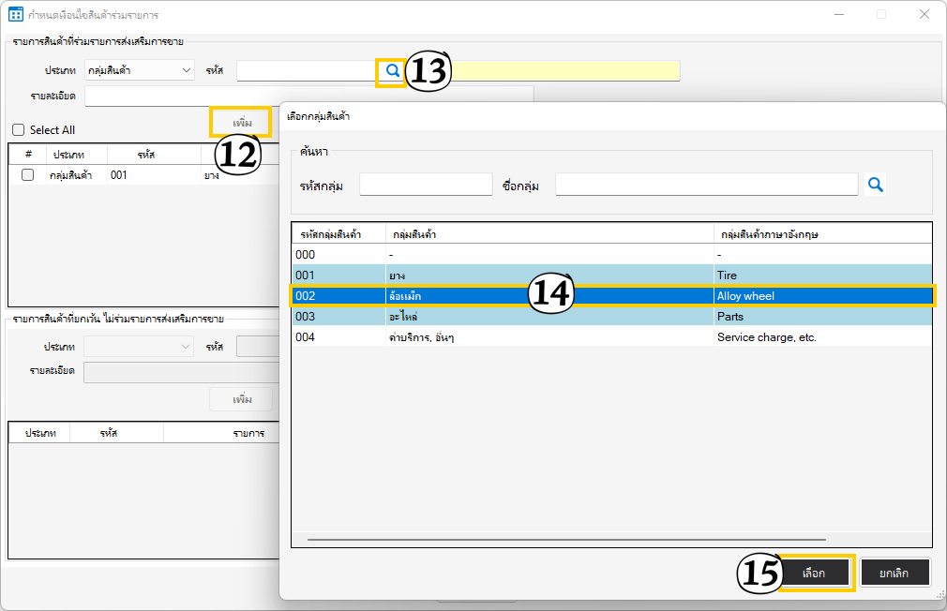Click the search magnifier beside the รหัส field
The image size is (947, 611).
pos(392,70)
